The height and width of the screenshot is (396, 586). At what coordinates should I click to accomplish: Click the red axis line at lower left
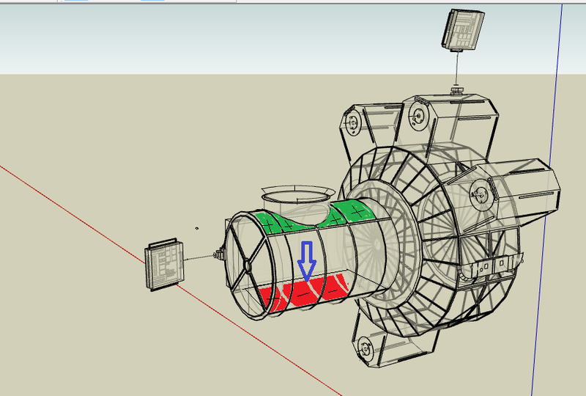point(73,213)
